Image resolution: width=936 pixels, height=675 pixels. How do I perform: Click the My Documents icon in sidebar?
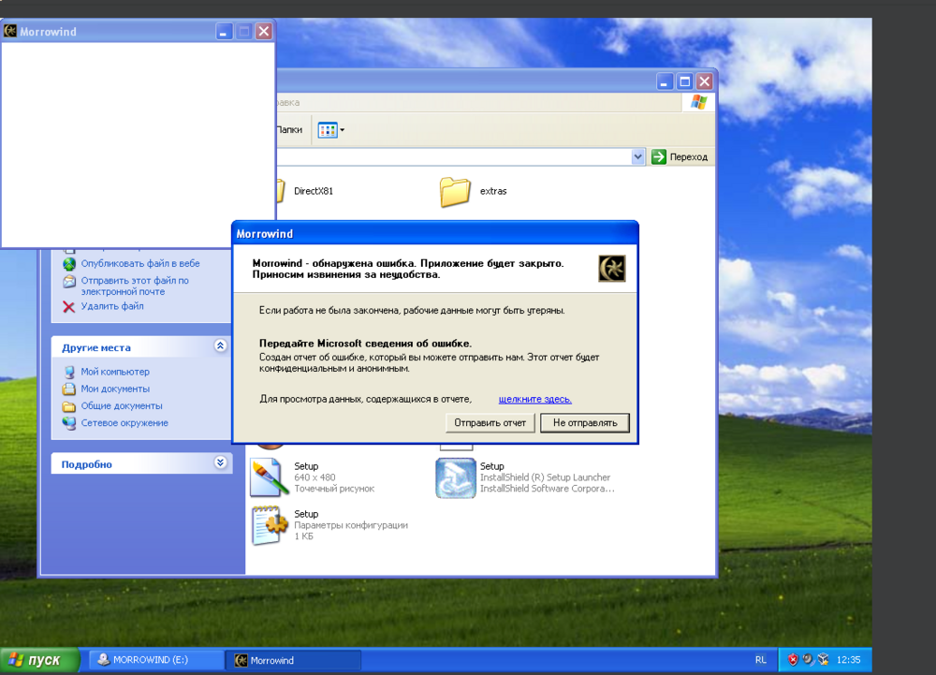(69, 389)
